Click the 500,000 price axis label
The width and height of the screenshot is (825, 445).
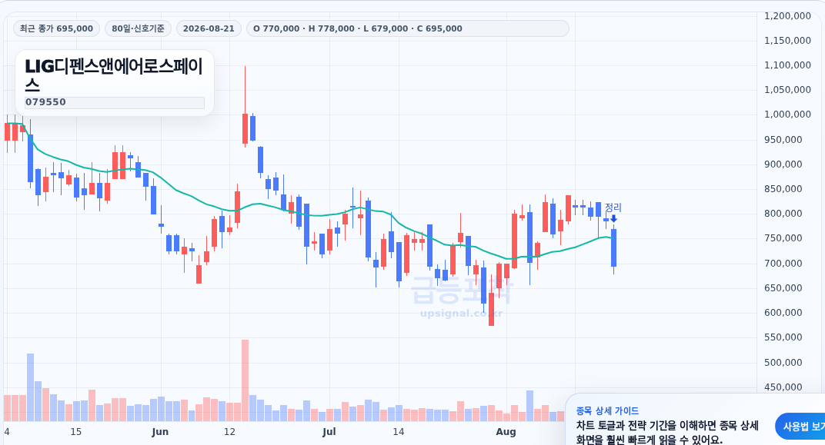point(783,363)
